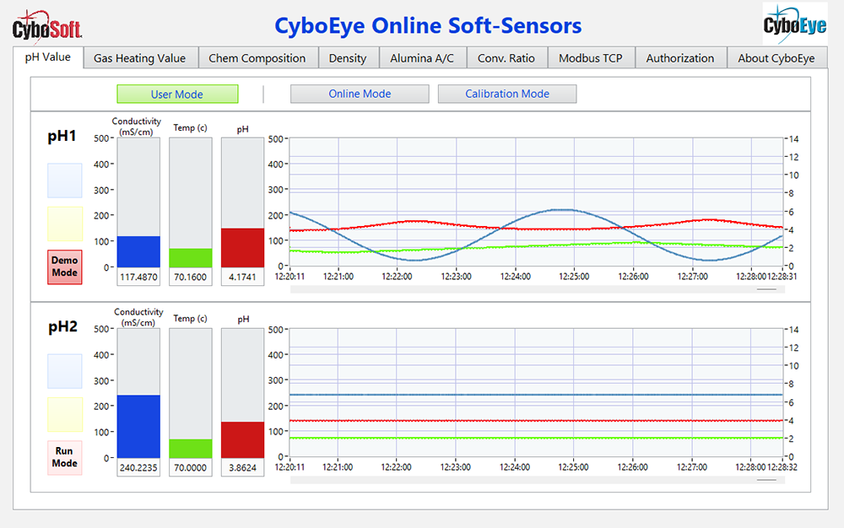Select pH2 conductivity value 240.2235
This screenshot has height=528, width=844.
tap(138, 468)
